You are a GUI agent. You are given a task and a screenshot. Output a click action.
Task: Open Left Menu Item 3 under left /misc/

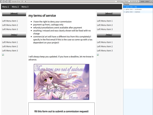(10, 51)
